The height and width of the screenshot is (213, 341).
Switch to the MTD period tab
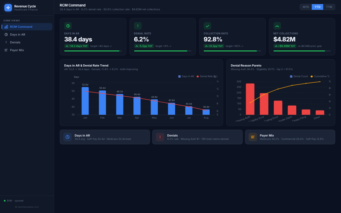click(x=306, y=7)
